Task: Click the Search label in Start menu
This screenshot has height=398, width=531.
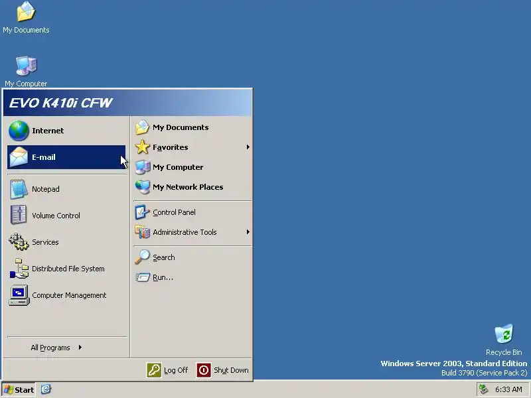Action: click(163, 257)
